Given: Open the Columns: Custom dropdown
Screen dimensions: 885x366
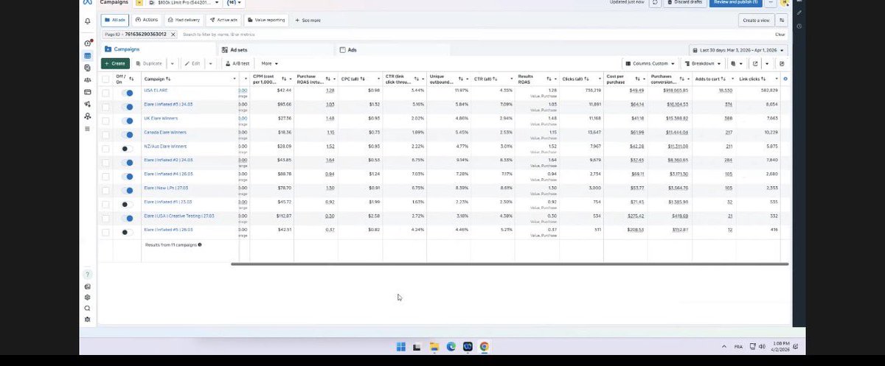Looking at the screenshot, I should (649, 63).
